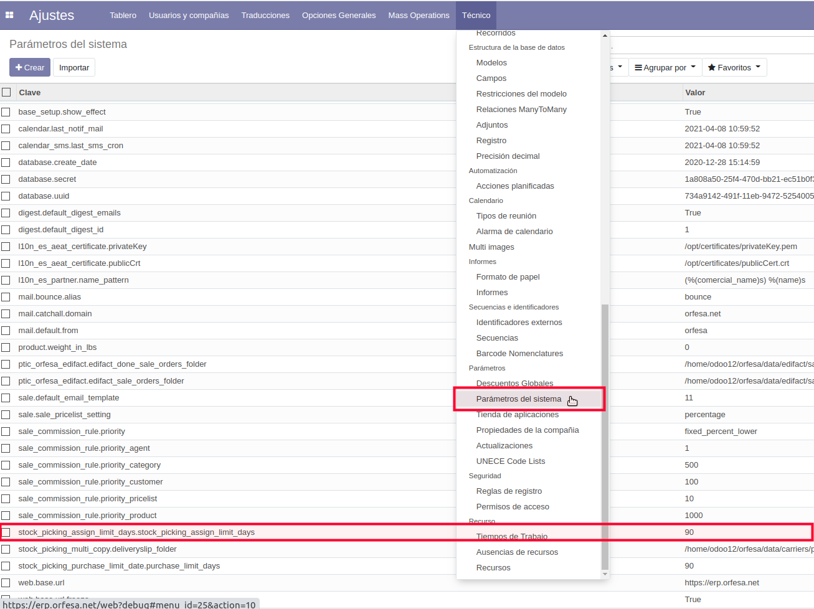Image resolution: width=814 pixels, height=609 pixels.
Task: Choose Acciones planificadas from the menu
Action: 514,186
